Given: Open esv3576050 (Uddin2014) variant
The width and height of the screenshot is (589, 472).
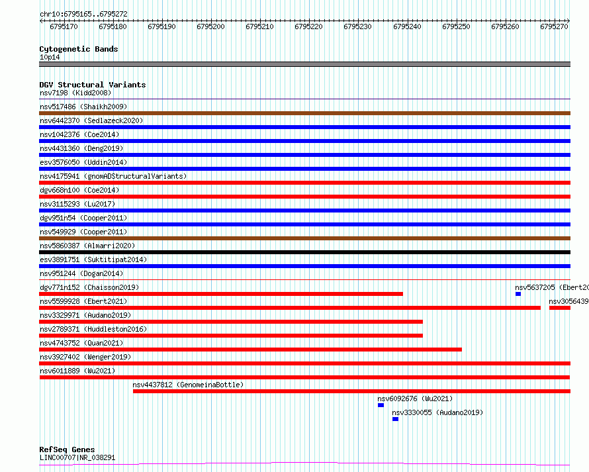Looking at the screenshot, I should click(83, 162).
